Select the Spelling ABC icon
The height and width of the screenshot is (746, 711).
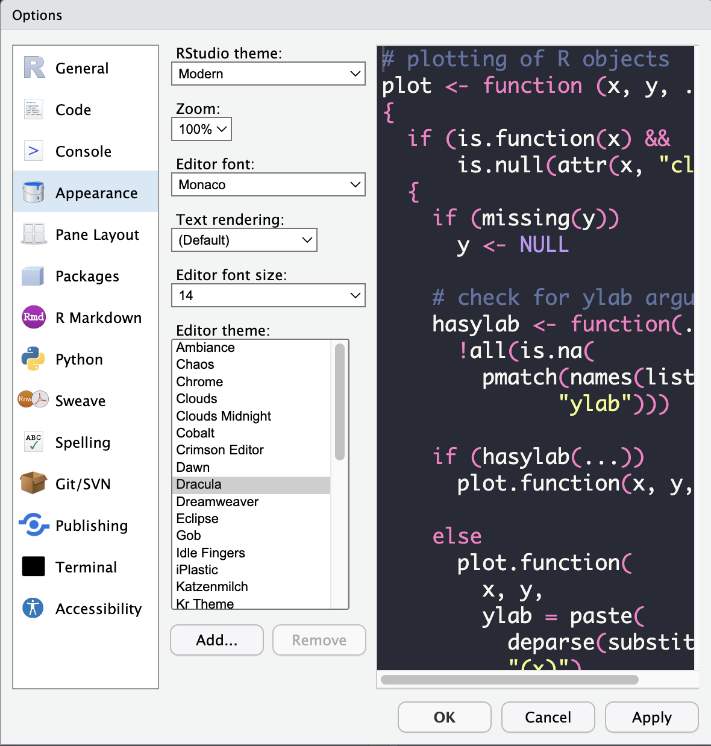point(33,442)
